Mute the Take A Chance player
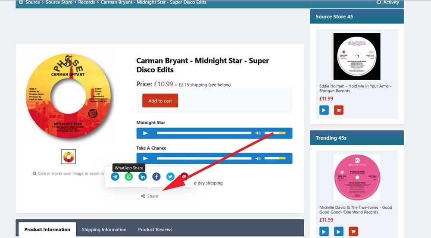Viewport: 431px width, 238px height. pyautogui.click(x=258, y=158)
